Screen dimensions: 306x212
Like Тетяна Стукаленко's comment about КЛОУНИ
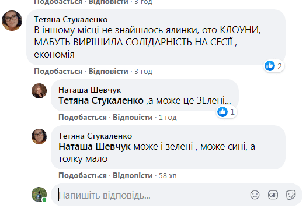(58, 72)
